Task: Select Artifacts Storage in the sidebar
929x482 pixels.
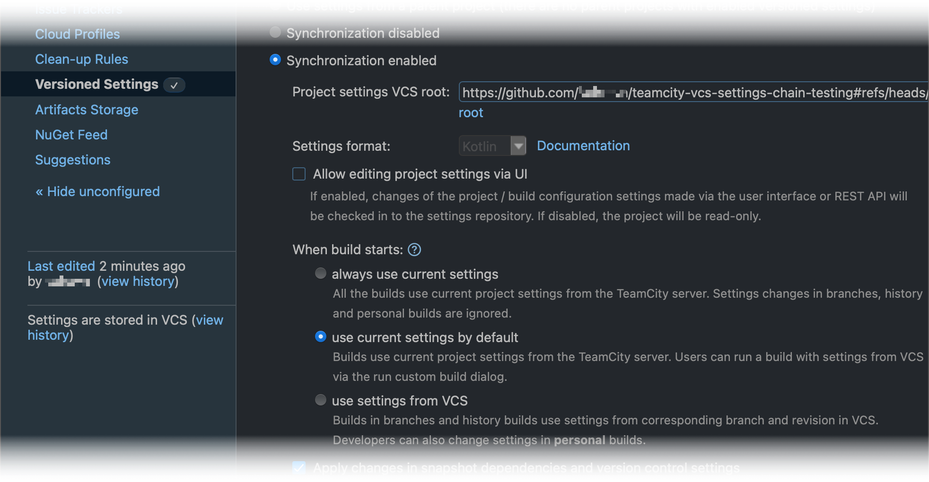Action: tap(87, 109)
